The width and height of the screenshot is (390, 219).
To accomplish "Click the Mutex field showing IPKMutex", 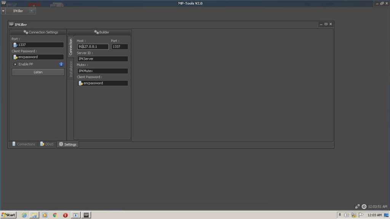I will pyautogui.click(x=103, y=71).
